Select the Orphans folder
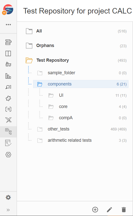133x216 pixels. click(x=76, y=45)
